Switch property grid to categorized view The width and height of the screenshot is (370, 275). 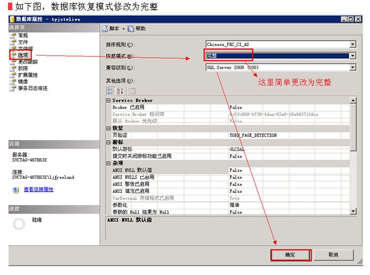coord(110,91)
